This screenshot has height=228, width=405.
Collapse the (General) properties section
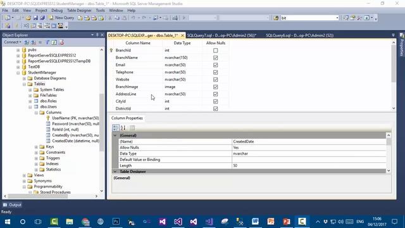(115, 136)
